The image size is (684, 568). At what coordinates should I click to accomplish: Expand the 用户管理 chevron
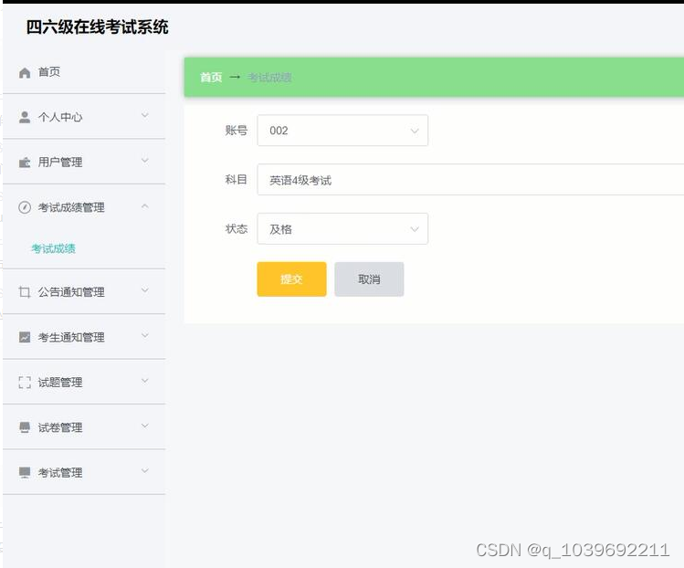[x=145, y=161]
